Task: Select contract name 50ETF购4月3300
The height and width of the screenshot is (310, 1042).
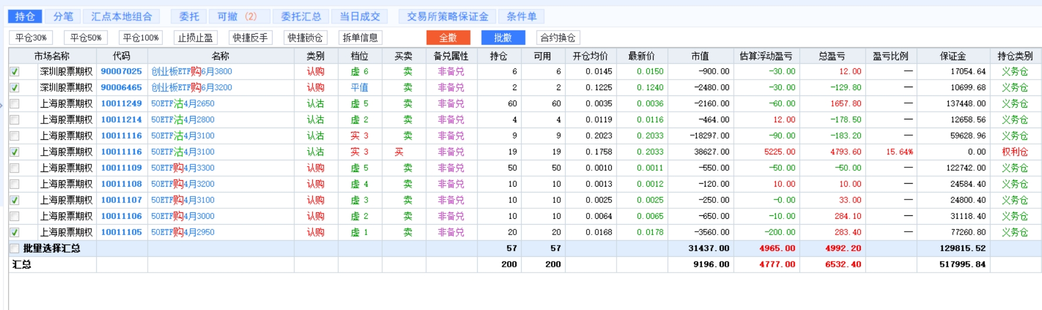Action: click(183, 168)
